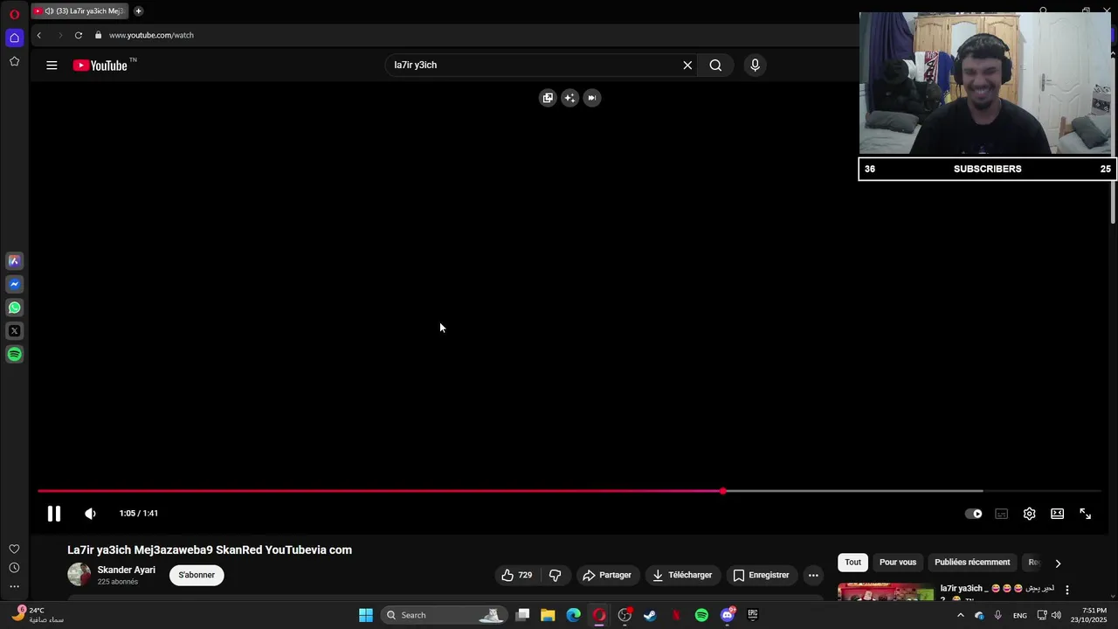
Task: Select the La7ir ya3ich YouTube tab
Action: (x=80, y=11)
